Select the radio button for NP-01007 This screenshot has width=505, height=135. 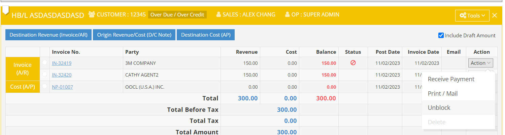(x=45, y=87)
